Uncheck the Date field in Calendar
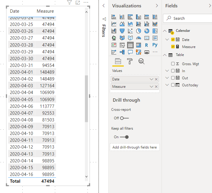 (x=173, y=39)
